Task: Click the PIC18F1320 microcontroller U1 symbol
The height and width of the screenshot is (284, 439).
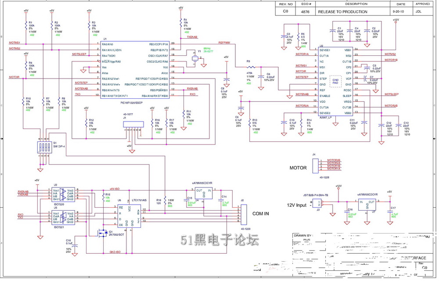Action: [x=135, y=70]
